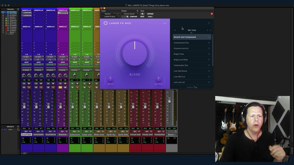Open the LANDRFXB insert on the Bassline track

(x=63, y=13)
